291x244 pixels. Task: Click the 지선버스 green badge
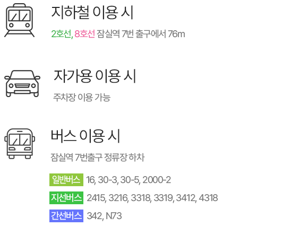coord(66,198)
